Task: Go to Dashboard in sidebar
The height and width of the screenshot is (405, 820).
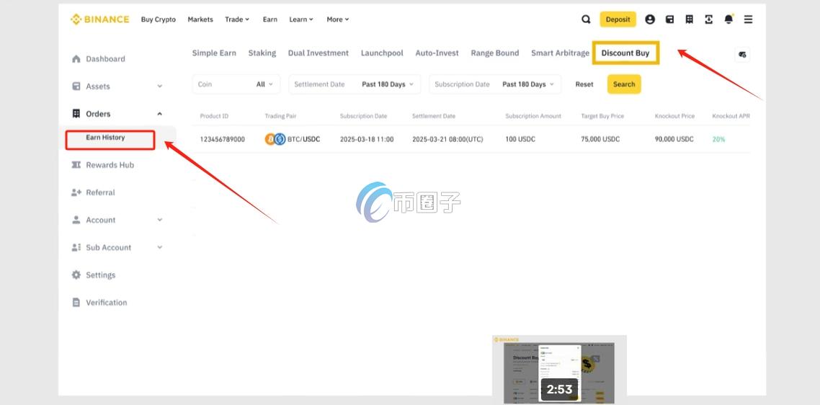Action: coord(105,59)
